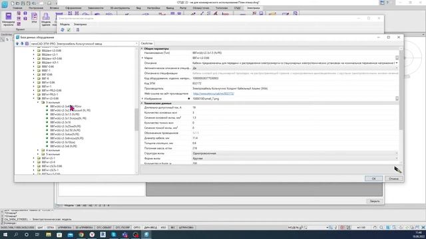Click second toolbar icon in equipment database window
The height and width of the screenshot is (239, 426).
pyautogui.click(x=22, y=44)
